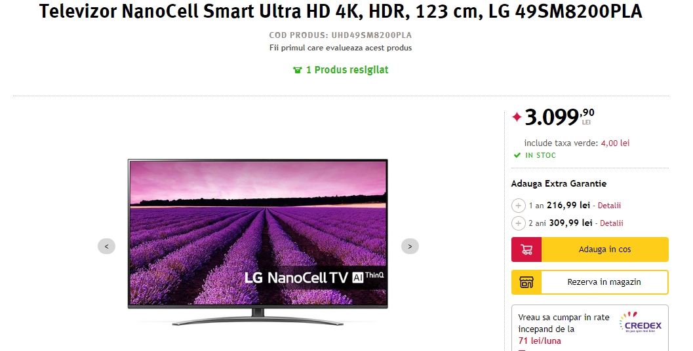Viewport: 693px width, 351px height.
Task: Open the LG NanoCell TV product image
Action: tap(258, 242)
